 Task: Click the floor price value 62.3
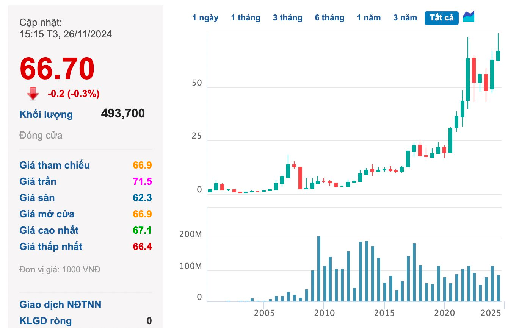point(142,198)
